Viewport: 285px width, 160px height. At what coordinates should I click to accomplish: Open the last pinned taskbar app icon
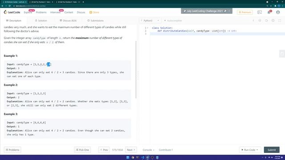tap(157, 157)
